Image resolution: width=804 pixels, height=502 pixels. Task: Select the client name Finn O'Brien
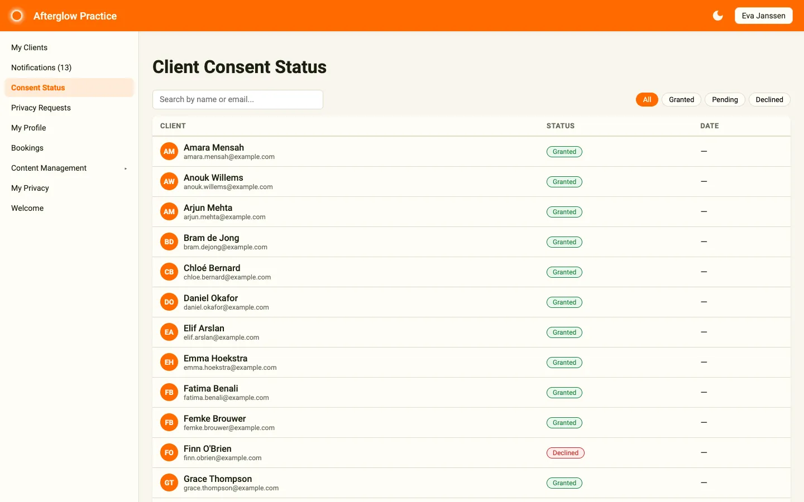pyautogui.click(x=207, y=448)
